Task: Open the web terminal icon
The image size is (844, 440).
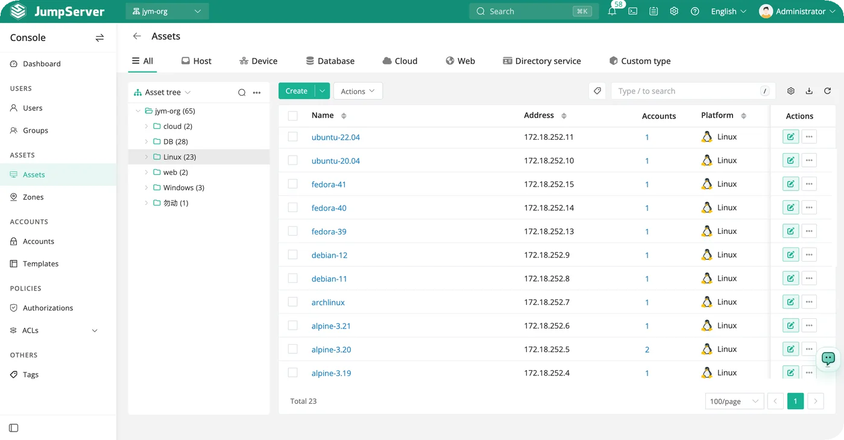Action: (x=633, y=11)
